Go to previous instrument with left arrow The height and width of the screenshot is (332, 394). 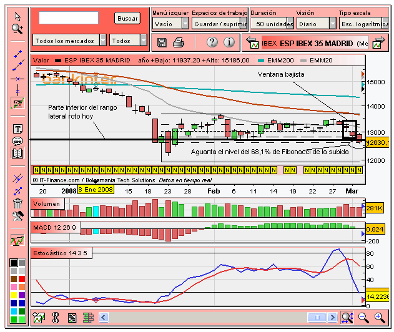(x=252, y=42)
